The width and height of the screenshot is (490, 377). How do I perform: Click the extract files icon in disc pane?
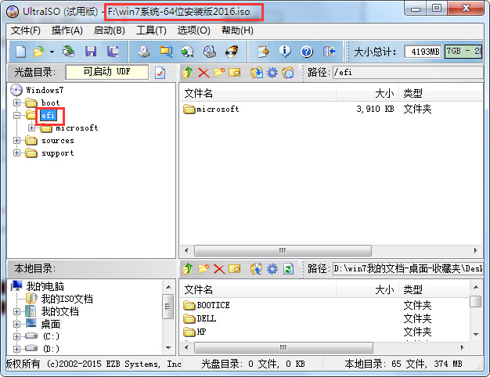click(257, 73)
